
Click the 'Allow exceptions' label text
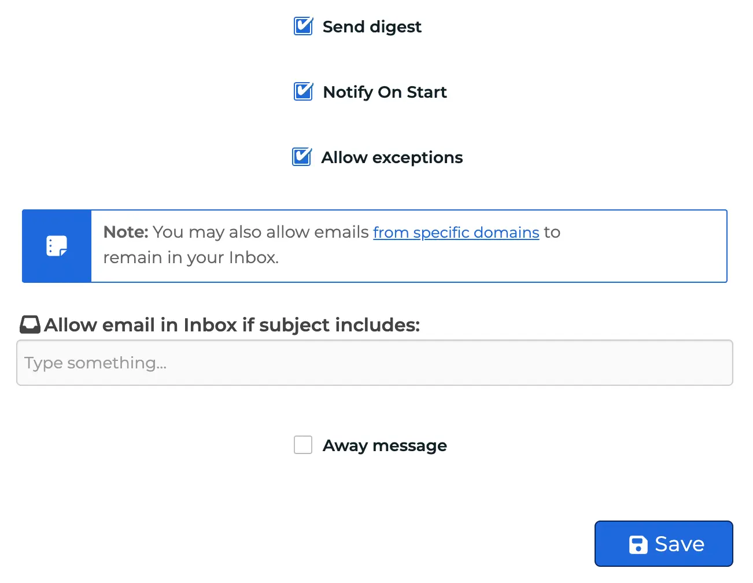pyautogui.click(x=392, y=157)
